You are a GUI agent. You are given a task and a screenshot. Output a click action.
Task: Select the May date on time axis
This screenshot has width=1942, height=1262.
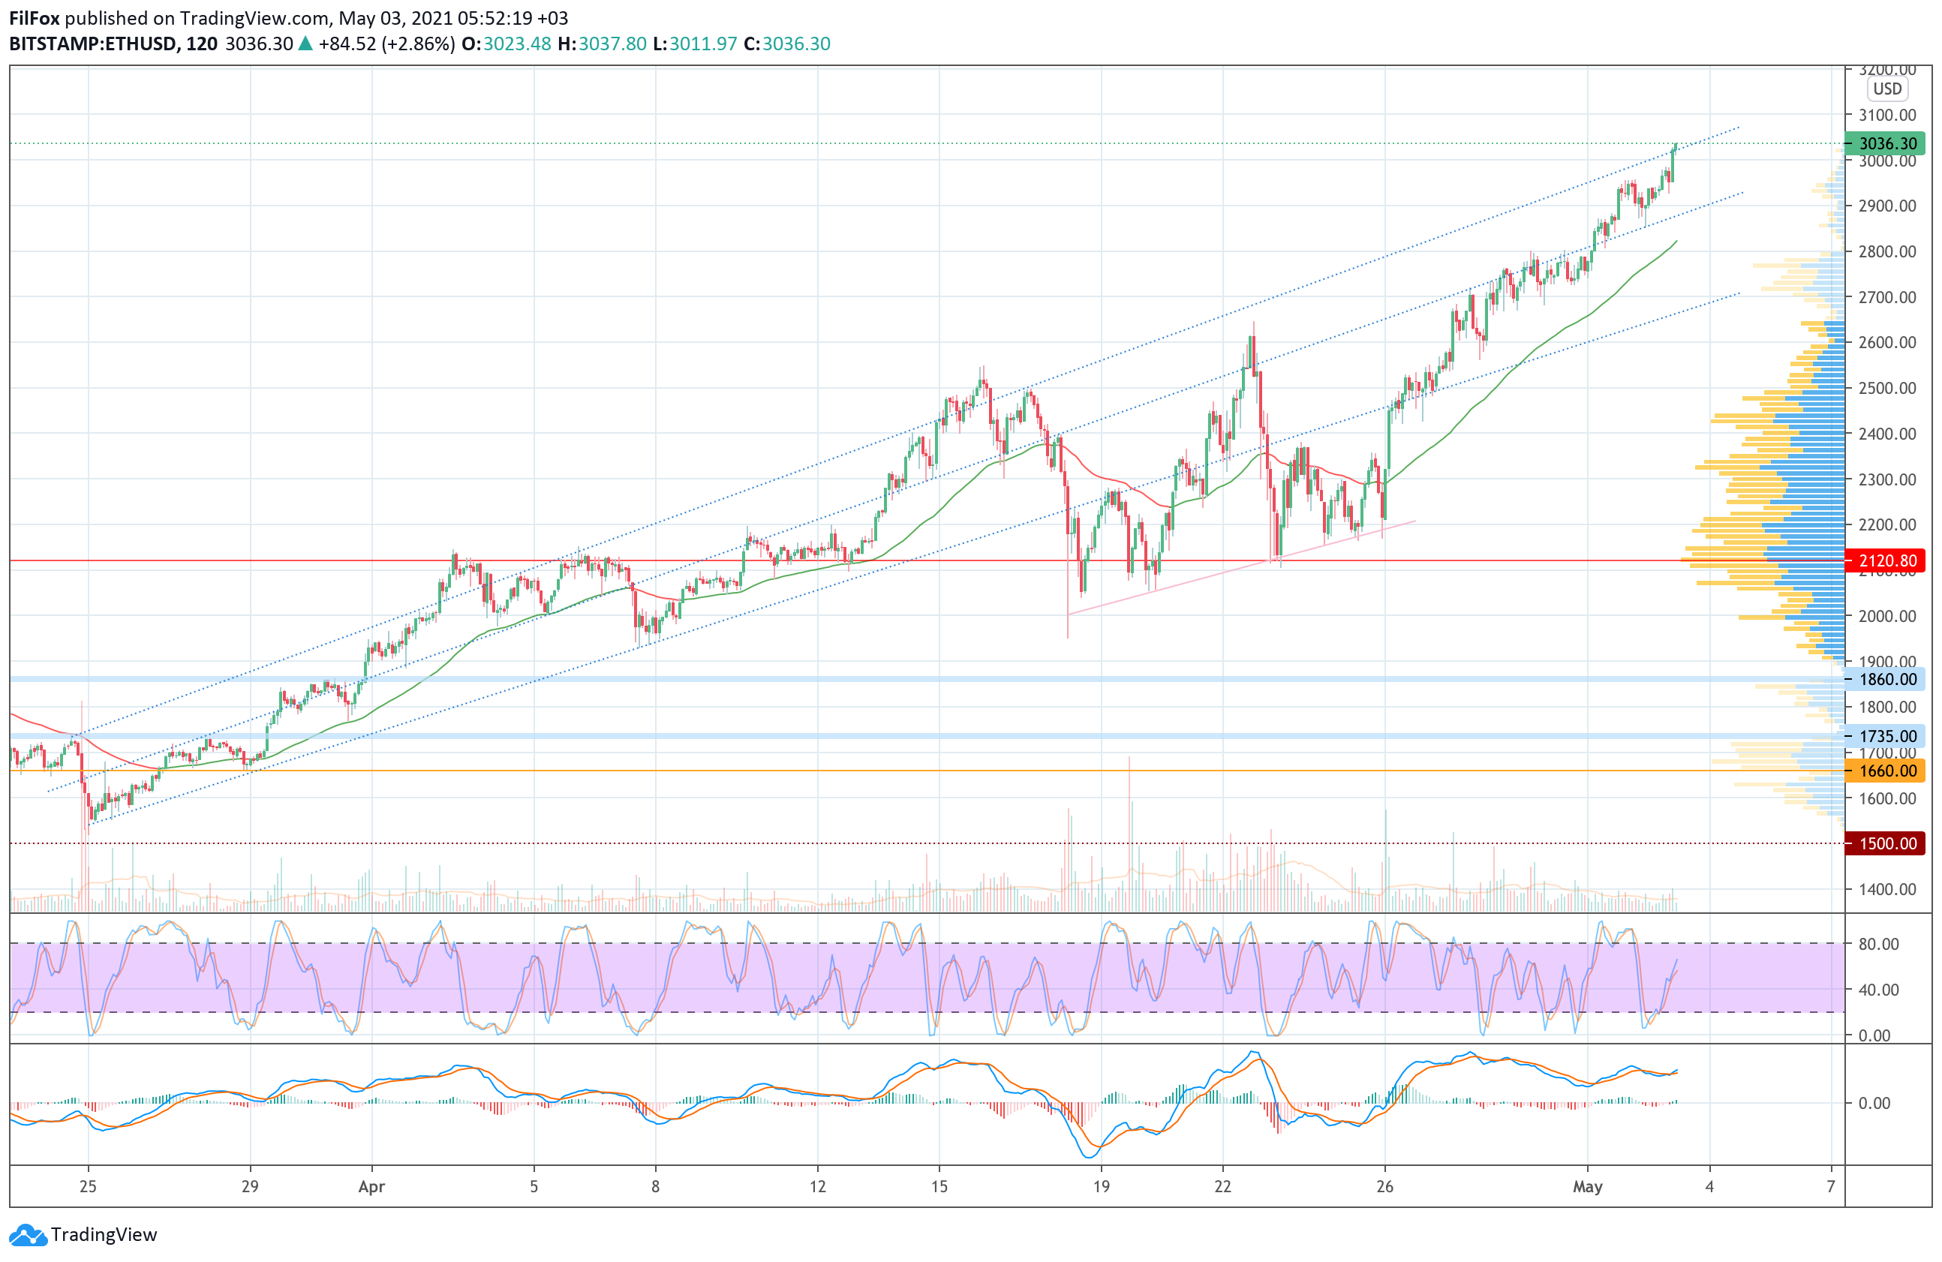pos(1587,1186)
